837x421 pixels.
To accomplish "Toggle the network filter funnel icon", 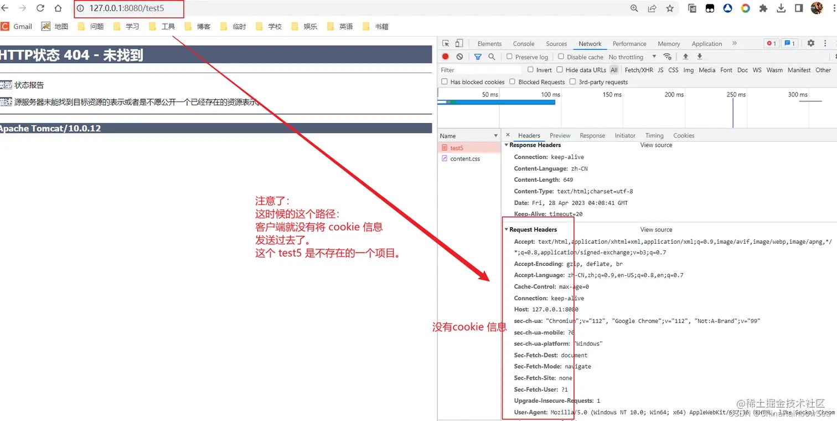I will click(x=478, y=57).
